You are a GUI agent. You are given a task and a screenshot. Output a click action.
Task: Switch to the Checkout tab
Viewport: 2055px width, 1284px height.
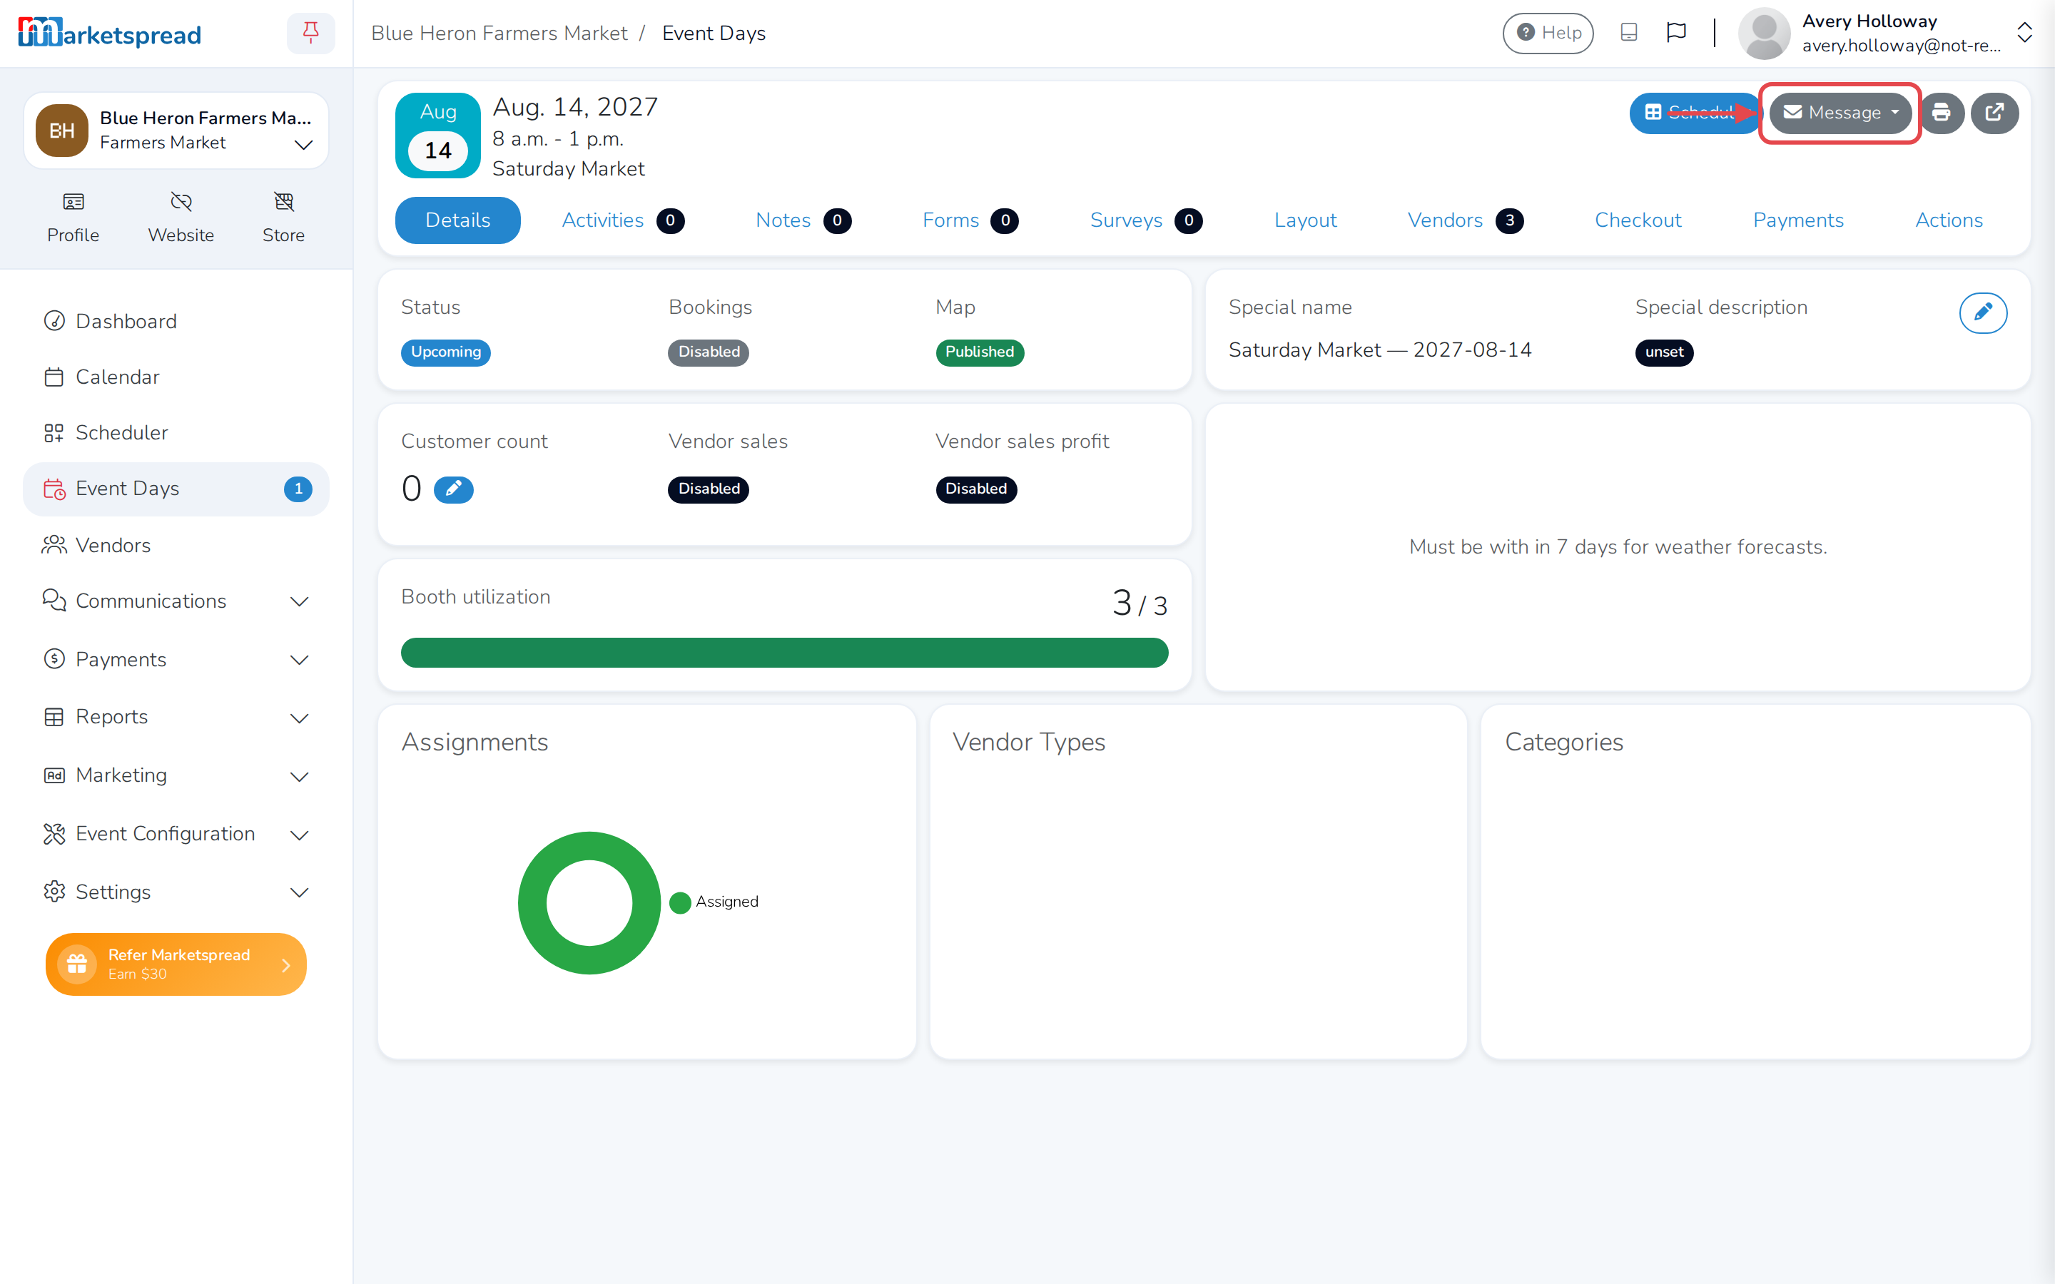coord(1637,220)
